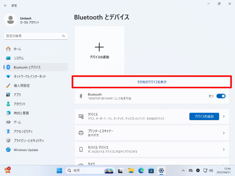The height and width of the screenshot is (176, 235).
Task: Open ネットワークとインターネット page
Action: tap(36, 76)
